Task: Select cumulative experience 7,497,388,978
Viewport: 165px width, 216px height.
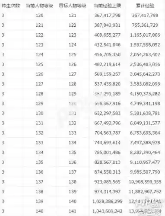Action: pyautogui.click(x=145, y=143)
